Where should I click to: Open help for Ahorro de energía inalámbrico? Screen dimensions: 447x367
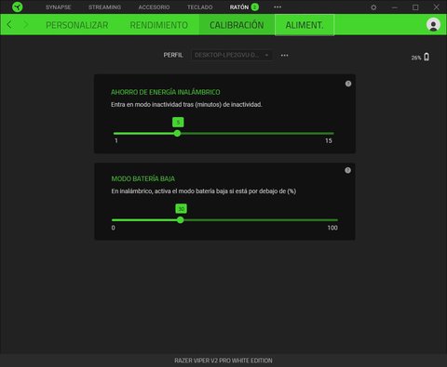click(x=348, y=84)
